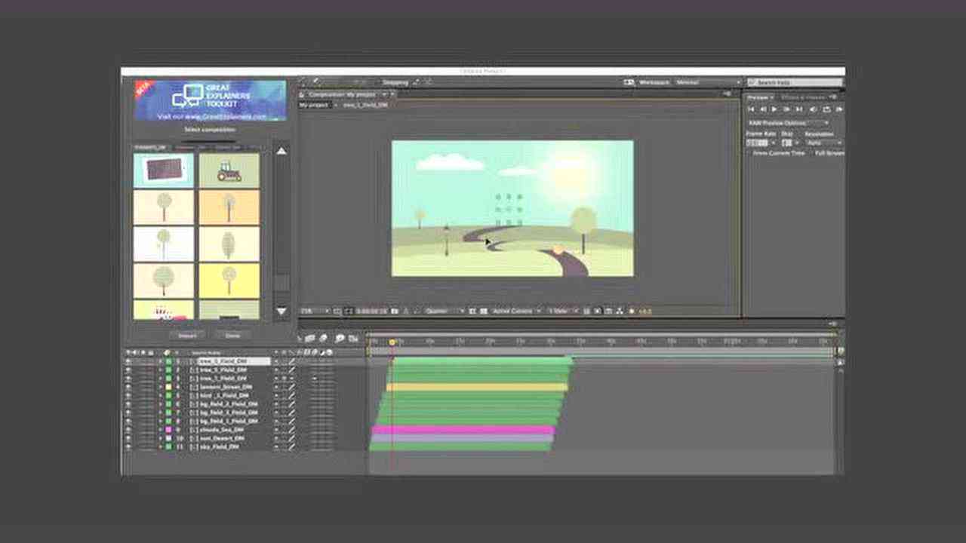The width and height of the screenshot is (966, 543).
Task: Select the sky_Field_DM layer name
Action: click(219, 446)
